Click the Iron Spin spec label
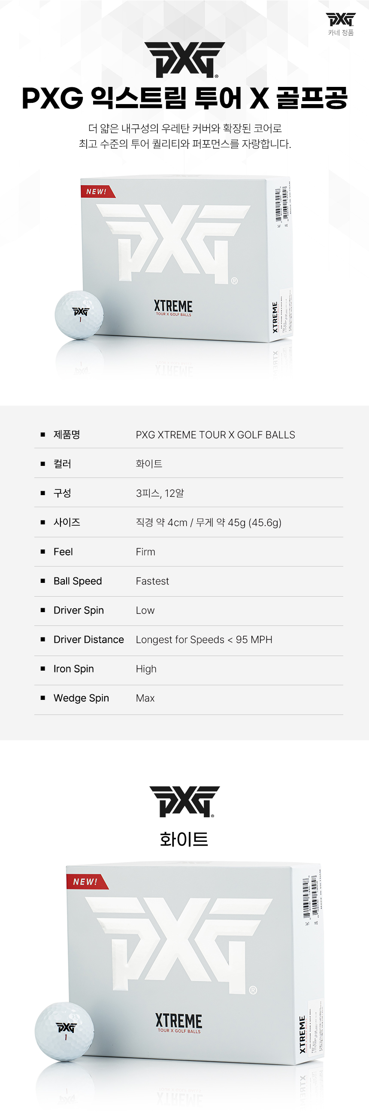Image resolution: width=369 pixels, height=1118 pixels. (74, 669)
